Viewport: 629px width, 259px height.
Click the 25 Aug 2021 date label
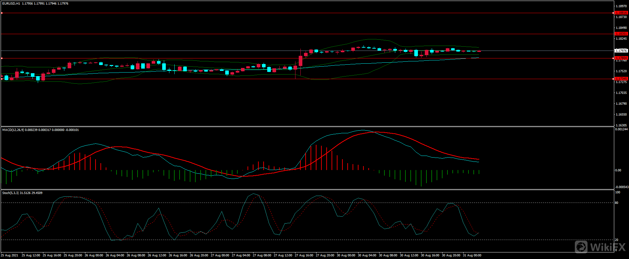[10, 255]
